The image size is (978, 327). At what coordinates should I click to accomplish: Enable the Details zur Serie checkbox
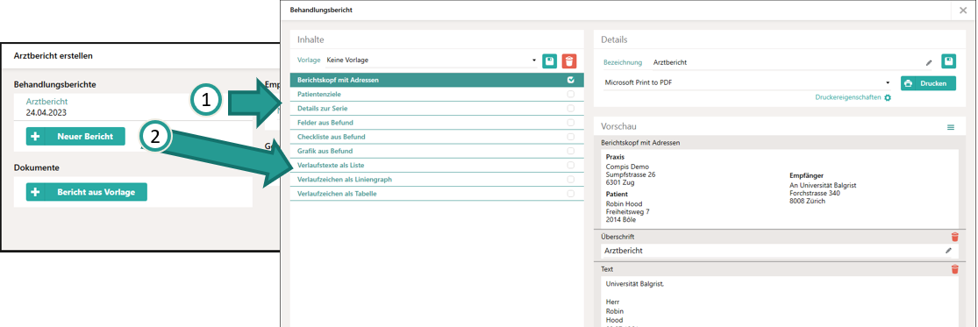click(x=571, y=109)
